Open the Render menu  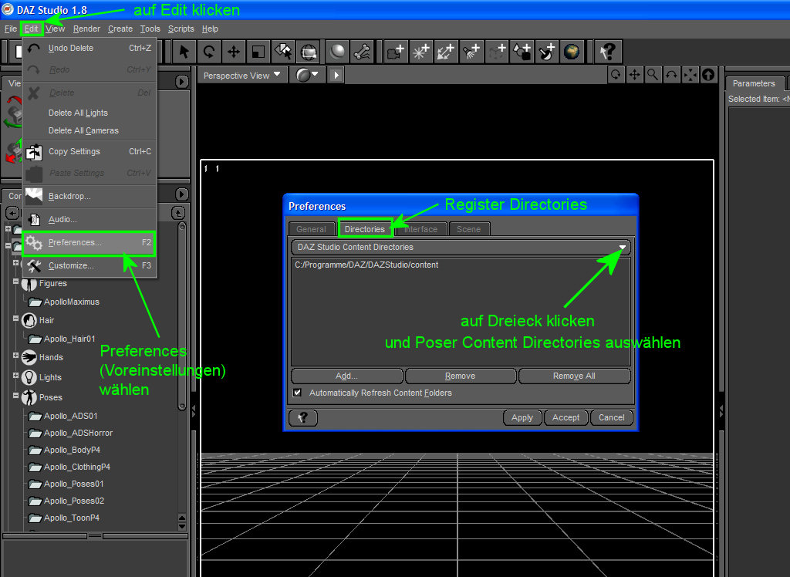86,29
